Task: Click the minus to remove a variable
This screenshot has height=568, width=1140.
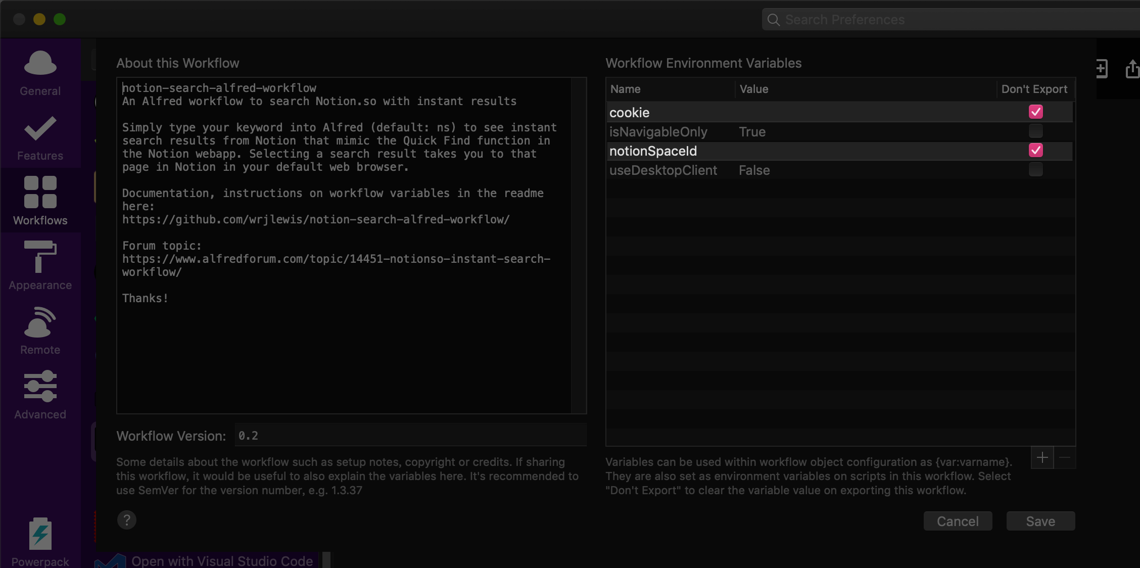Action: click(1065, 458)
